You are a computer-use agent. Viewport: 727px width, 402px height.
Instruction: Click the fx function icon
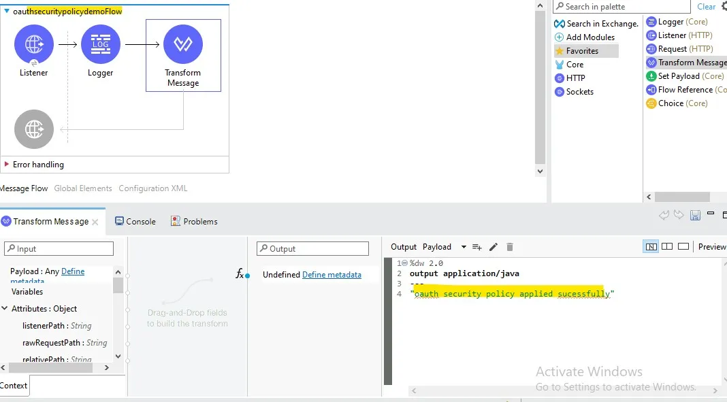click(240, 273)
